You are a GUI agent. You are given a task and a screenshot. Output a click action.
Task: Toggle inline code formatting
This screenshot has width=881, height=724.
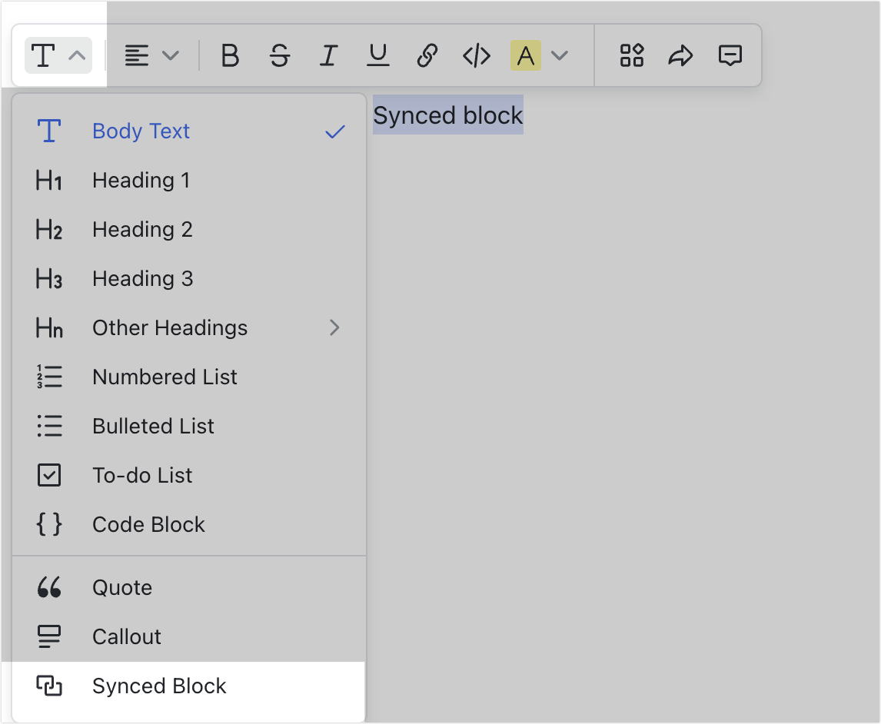pos(477,55)
